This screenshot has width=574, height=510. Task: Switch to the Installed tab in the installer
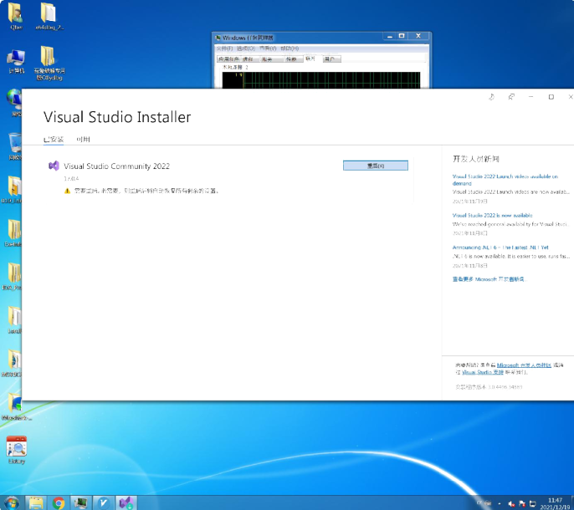pos(54,140)
